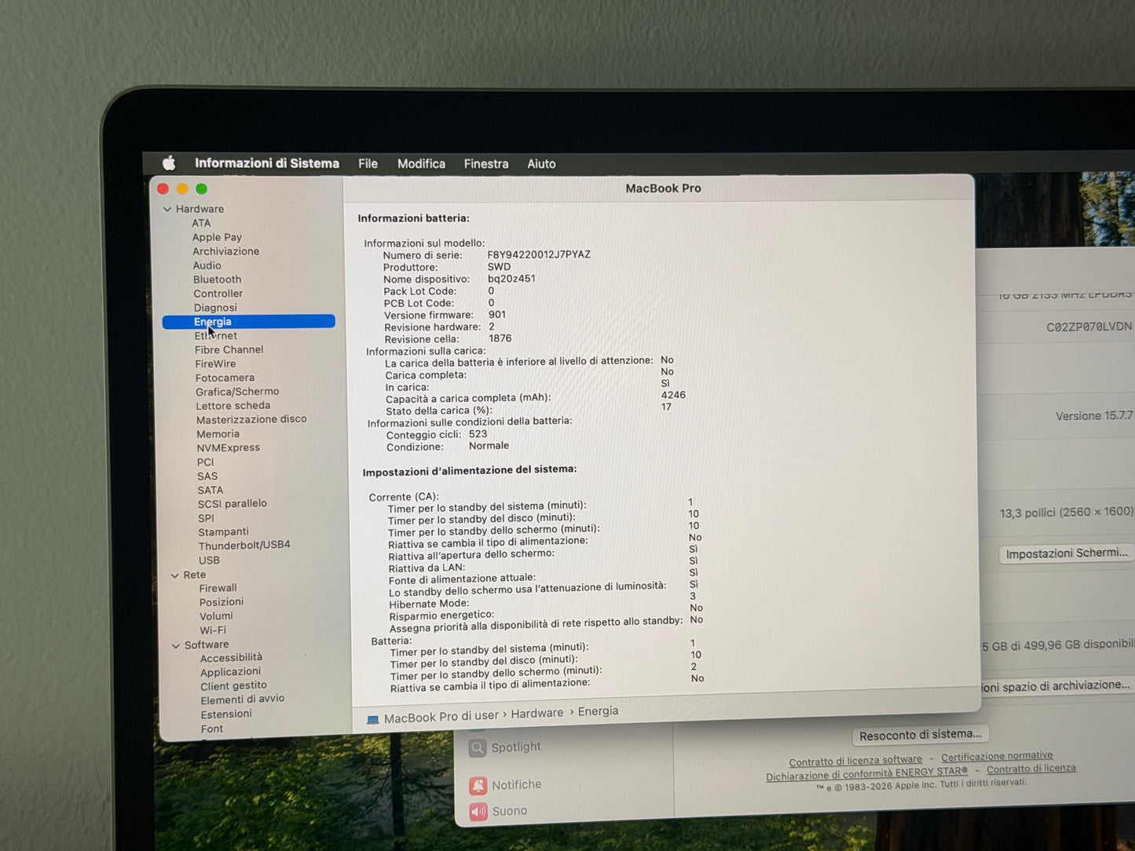Click Energia in the path bar
1135x851 pixels.
point(599,711)
